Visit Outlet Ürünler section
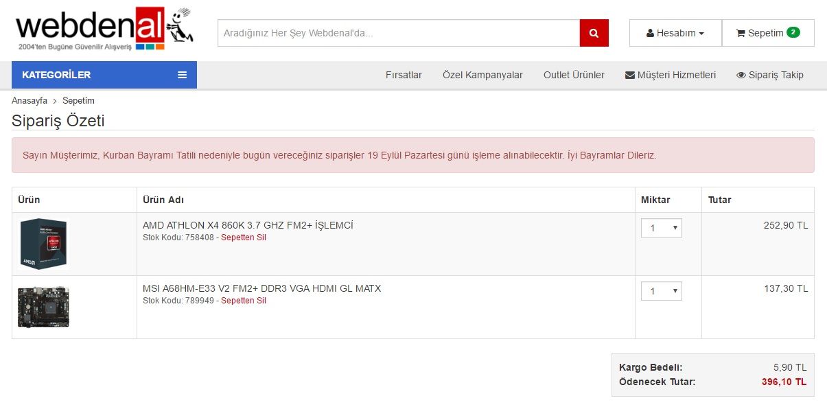 click(574, 75)
